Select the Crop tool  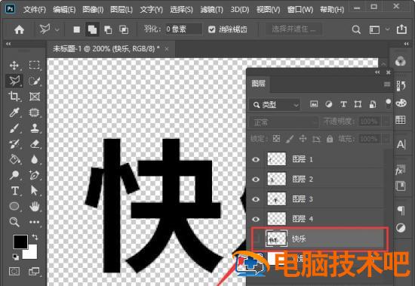pos(14,97)
